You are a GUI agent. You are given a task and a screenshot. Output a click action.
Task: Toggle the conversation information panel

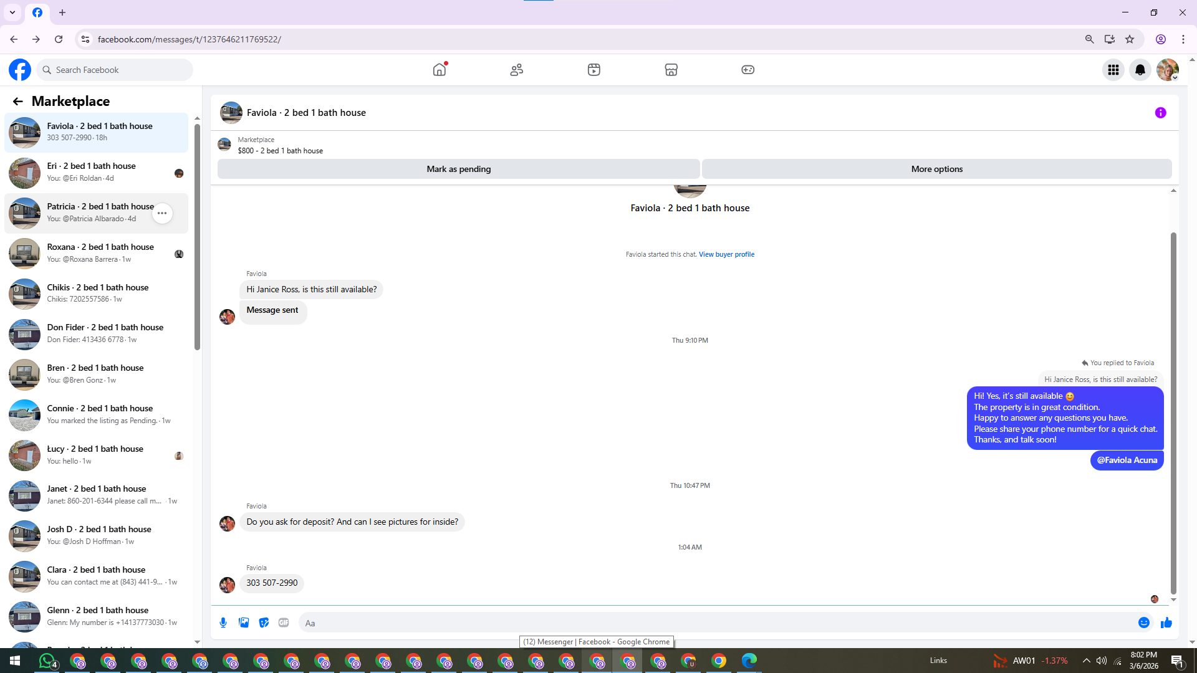pos(1160,113)
